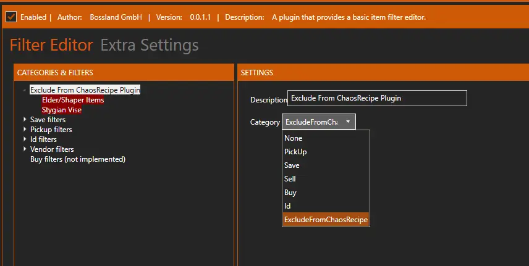Choose ExcludeFromChaosRecipe in the Category list
The width and height of the screenshot is (529, 266).
coord(326,220)
